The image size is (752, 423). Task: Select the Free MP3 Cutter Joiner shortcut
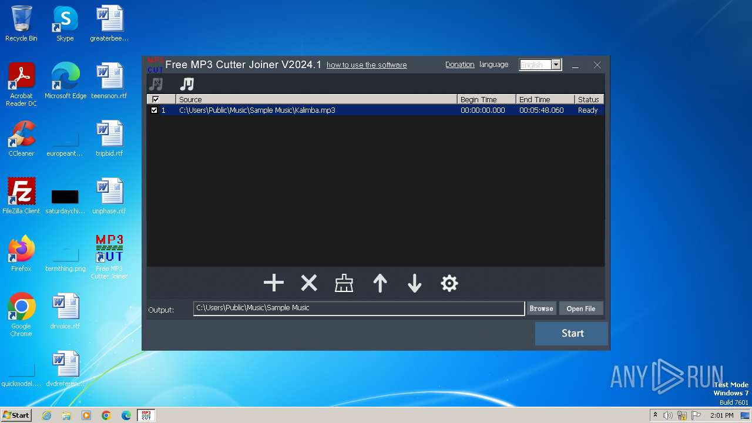click(x=109, y=257)
